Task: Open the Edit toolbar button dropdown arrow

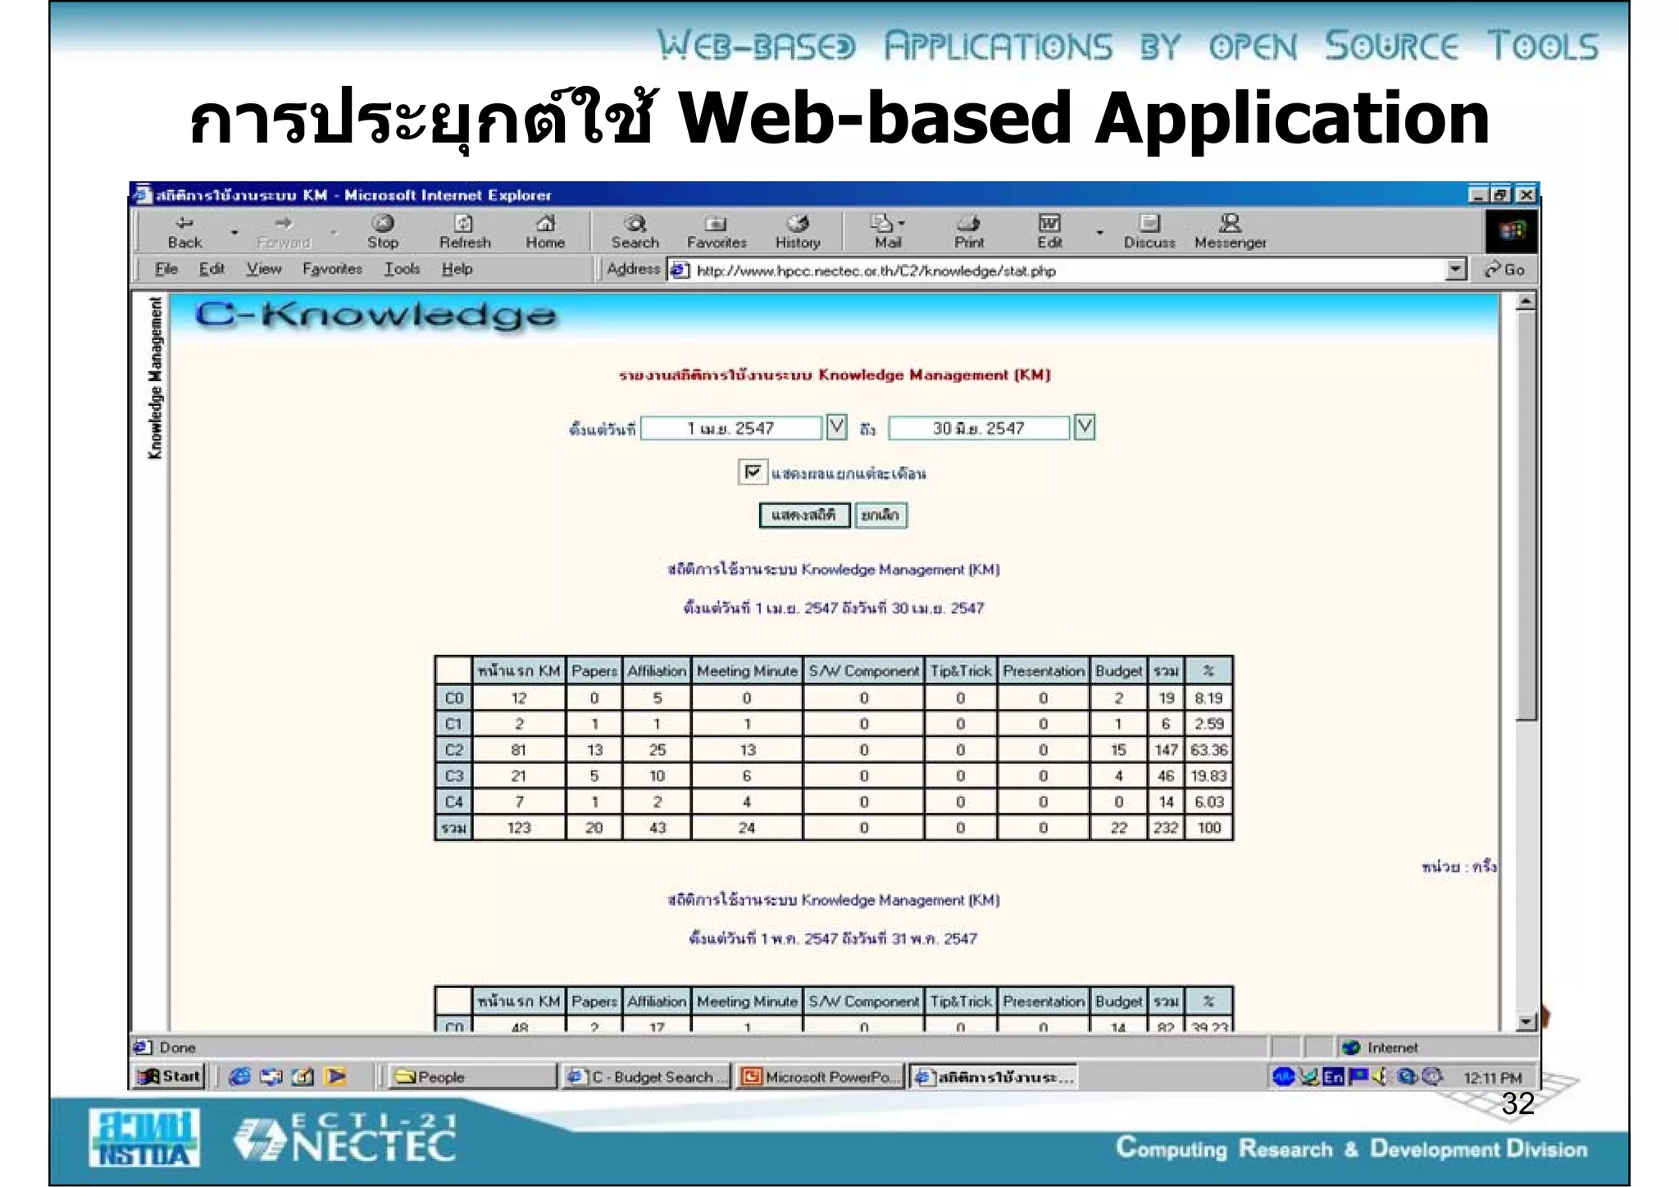Action: coord(1099,233)
